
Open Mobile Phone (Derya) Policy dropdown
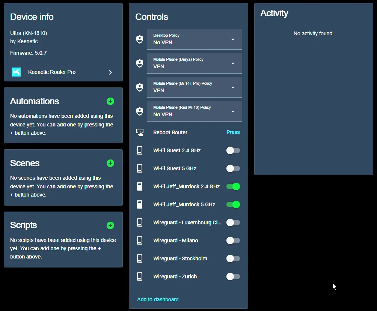click(x=194, y=63)
